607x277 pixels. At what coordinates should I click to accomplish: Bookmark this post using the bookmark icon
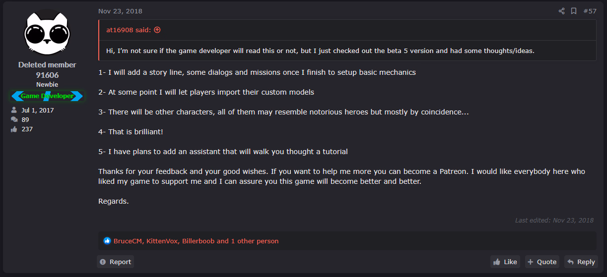(574, 11)
